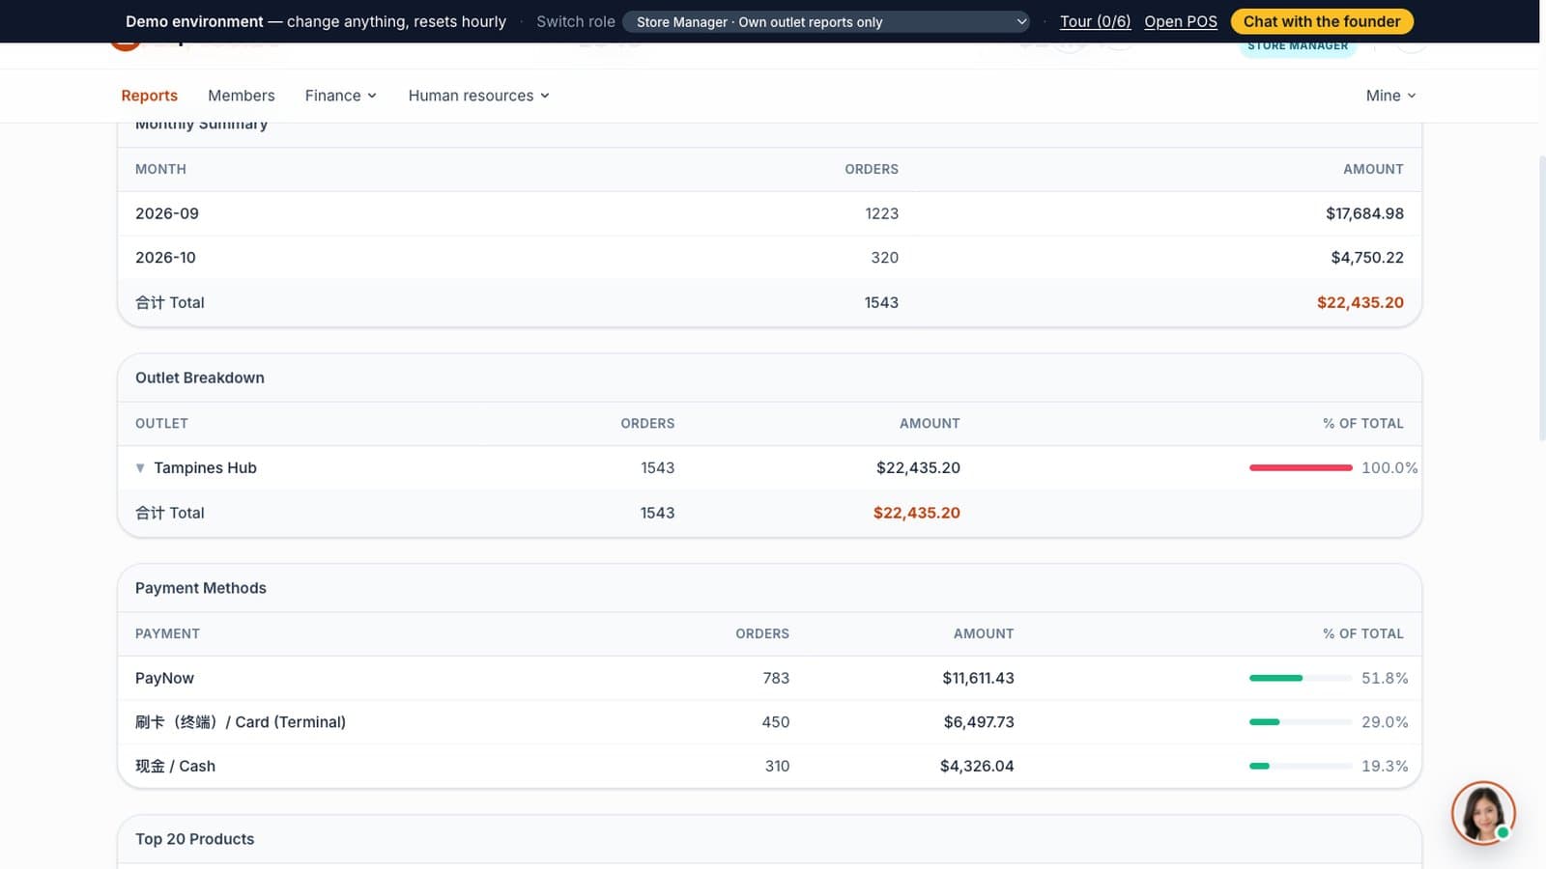Open the chat assistant avatar bubble
1546x869 pixels.
click(x=1483, y=813)
